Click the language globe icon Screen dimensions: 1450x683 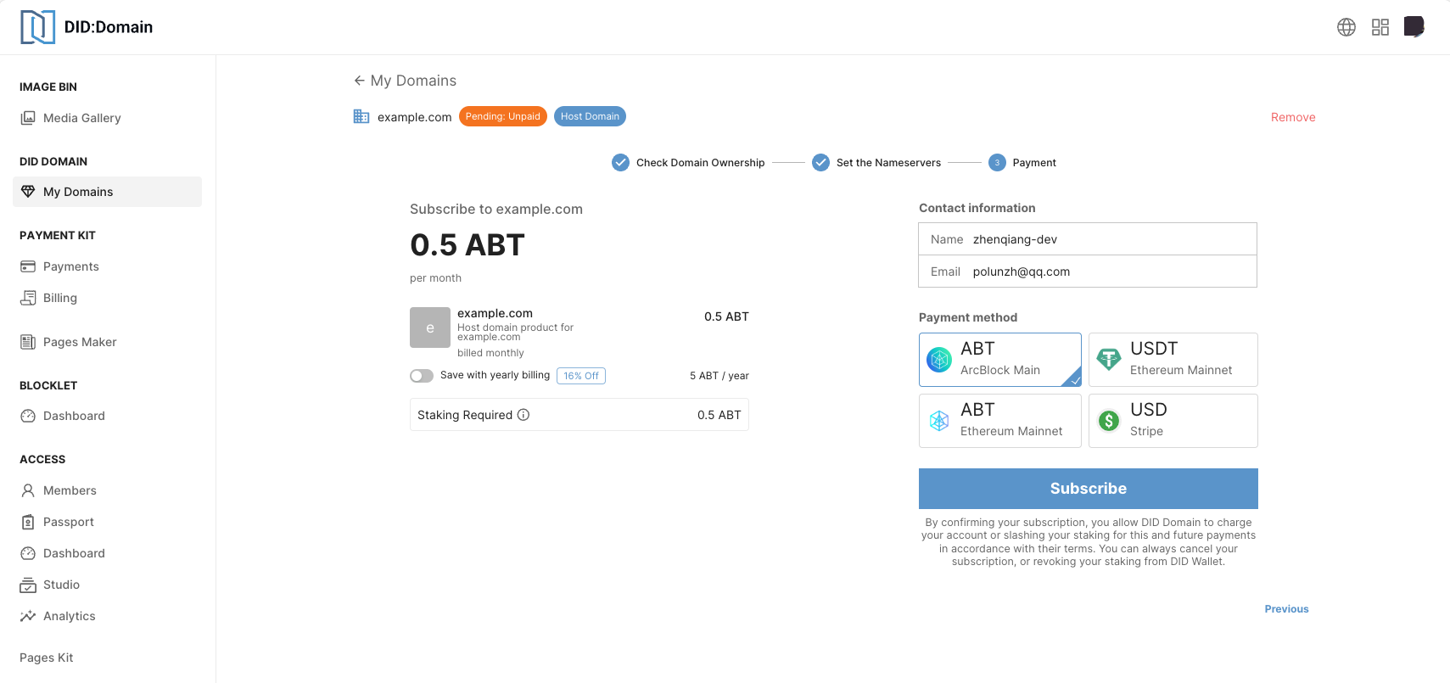point(1346,27)
